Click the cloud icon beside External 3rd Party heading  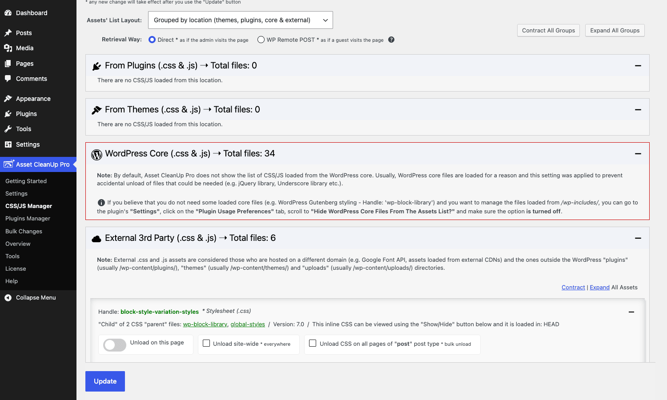pos(96,239)
